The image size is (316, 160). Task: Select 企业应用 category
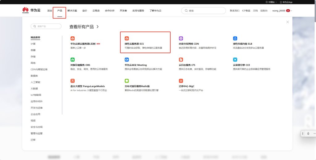click(x=35, y=114)
